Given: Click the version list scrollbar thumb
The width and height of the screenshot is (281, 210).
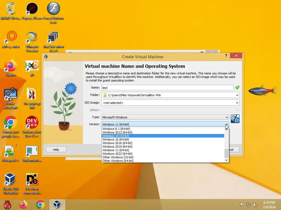Looking at the screenshot, I should [x=226, y=153].
